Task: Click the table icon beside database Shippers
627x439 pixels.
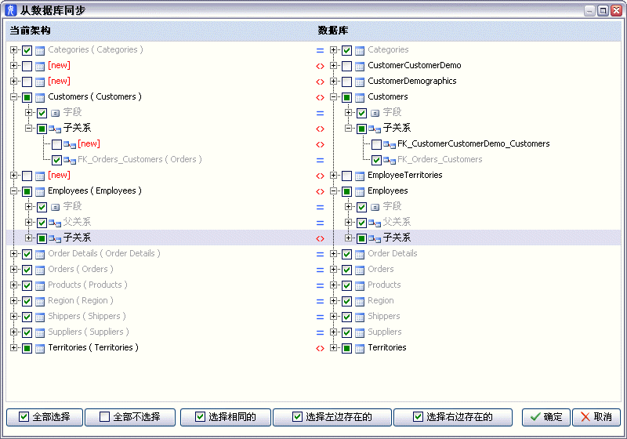Action: 360,317
